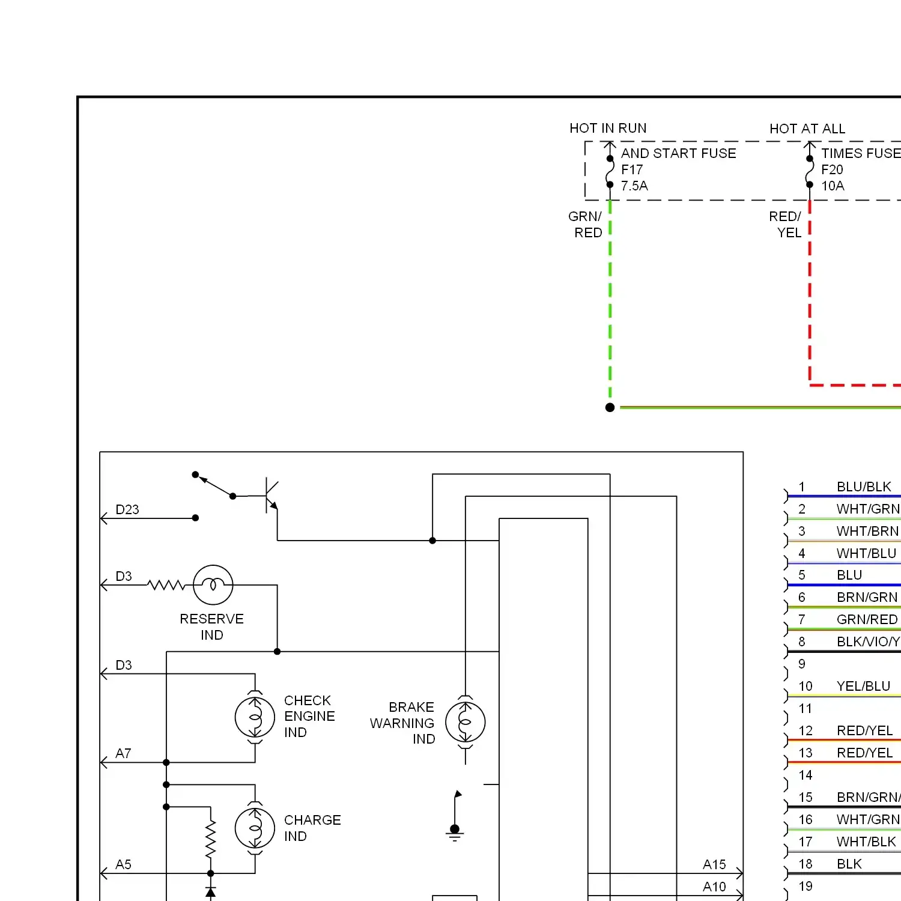Click the ground symbol below brake indicator

[x=455, y=834]
